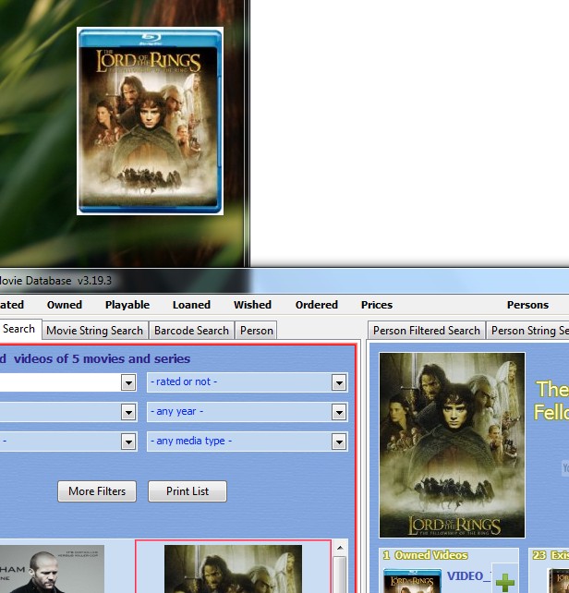
Task: Click the large Fellowship poster in details
Action: click(x=452, y=445)
